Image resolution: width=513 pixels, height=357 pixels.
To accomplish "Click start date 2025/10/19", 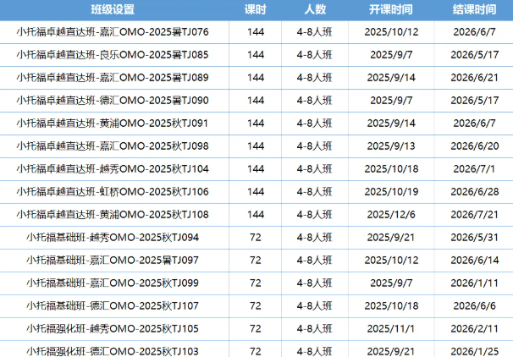I will (x=391, y=191).
